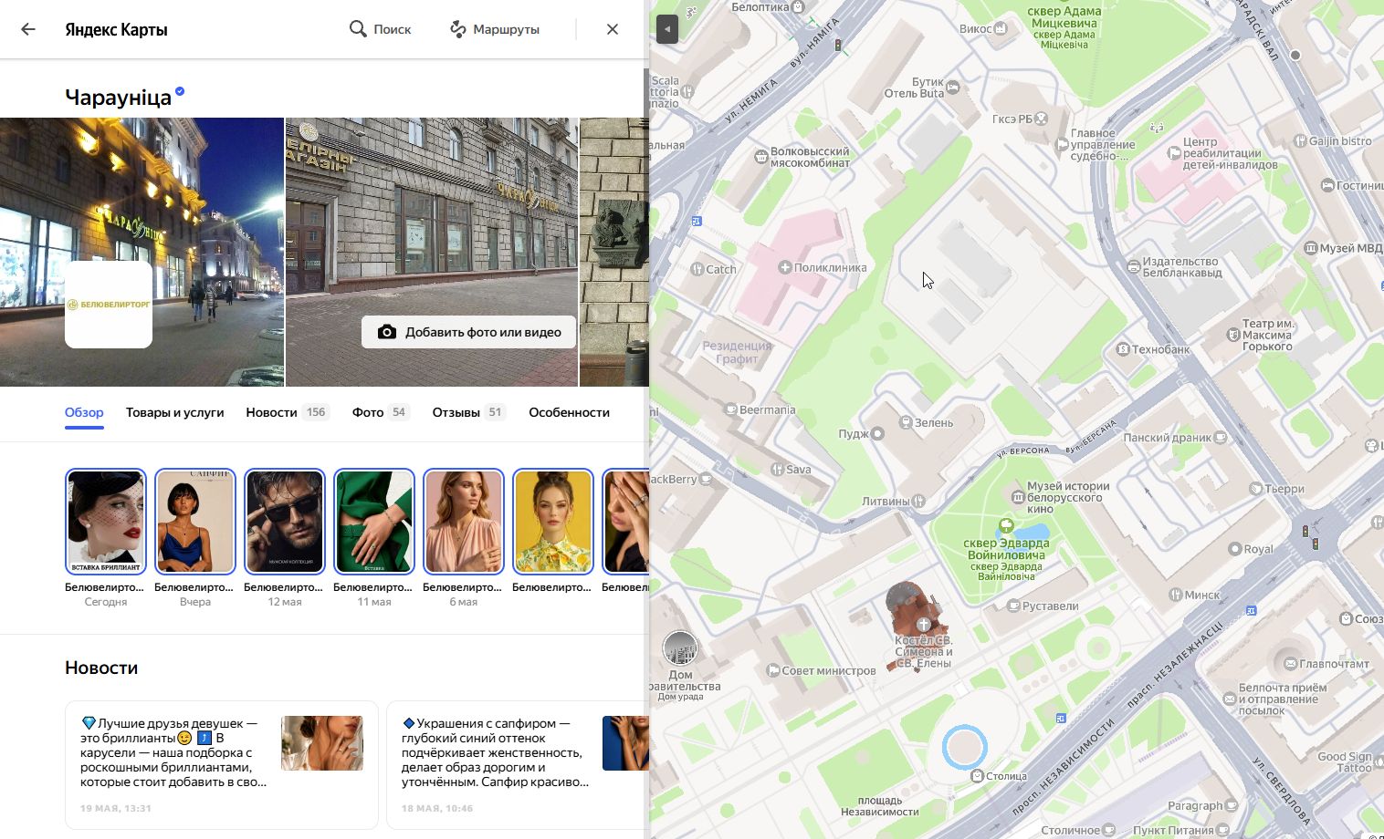Screen dimensions: 1384x839
Task: Click the Тьерри map marker
Action: point(1255,489)
